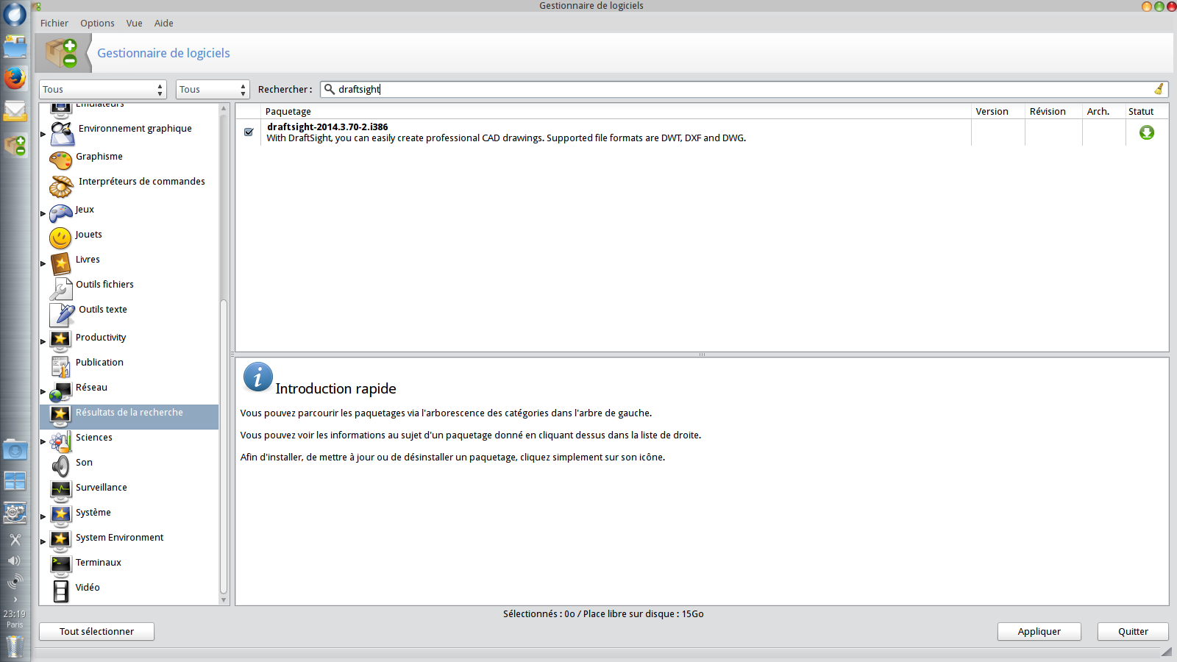Screen dimensions: 1177x662
Task: Expand the Réseau category arrow
Action: point(43,391)
